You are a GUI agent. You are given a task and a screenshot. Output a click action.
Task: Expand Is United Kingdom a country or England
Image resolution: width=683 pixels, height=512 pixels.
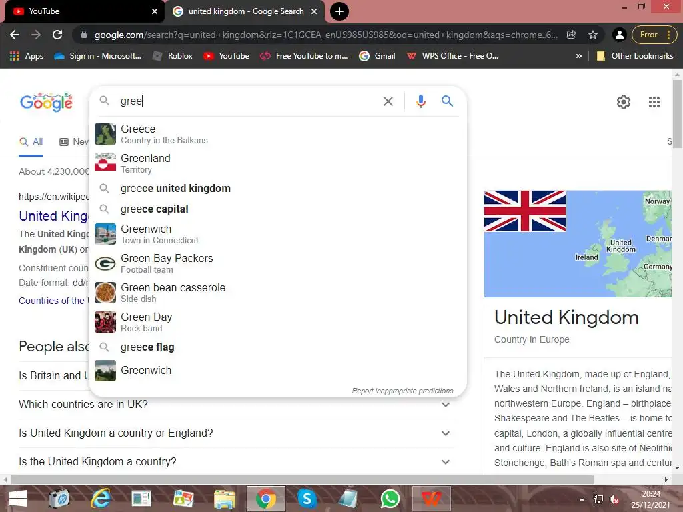point(235,433)
